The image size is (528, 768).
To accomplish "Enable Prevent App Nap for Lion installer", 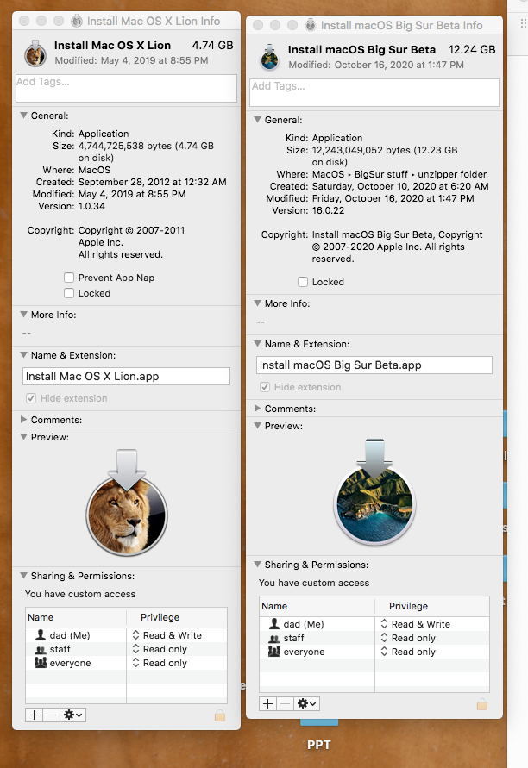I will [x=69, y=278].
